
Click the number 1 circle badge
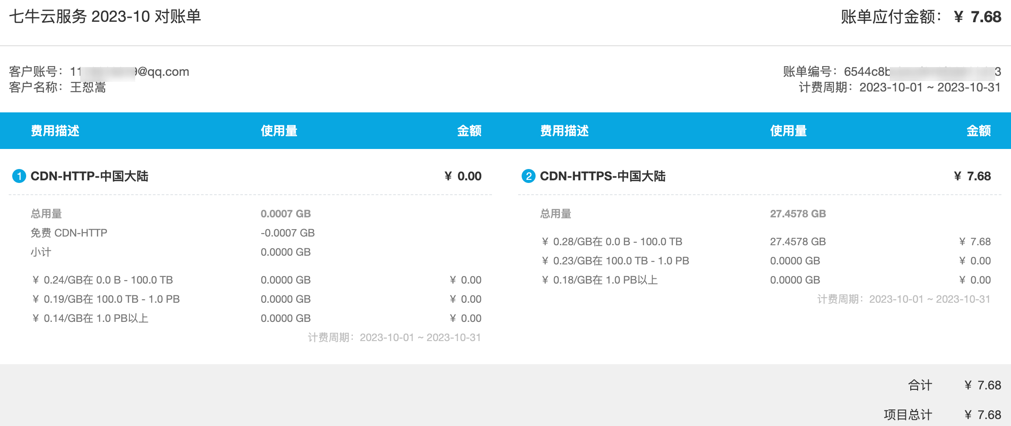tap(19, 176)
